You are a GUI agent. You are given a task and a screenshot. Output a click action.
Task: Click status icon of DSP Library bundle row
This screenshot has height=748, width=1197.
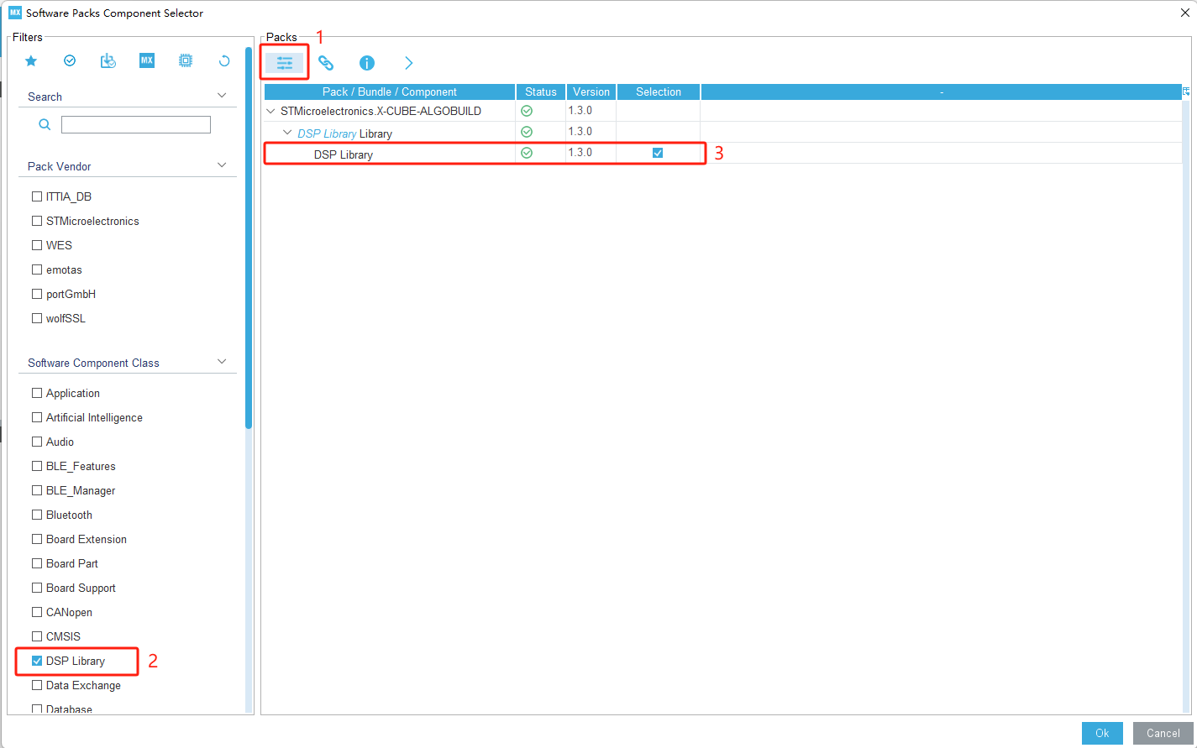(x=527, y=132)
